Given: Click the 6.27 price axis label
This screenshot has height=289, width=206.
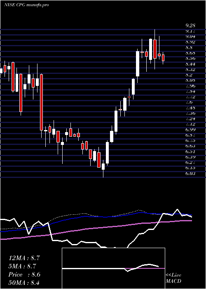Looking at the screenshot, I should coord(190,163).
